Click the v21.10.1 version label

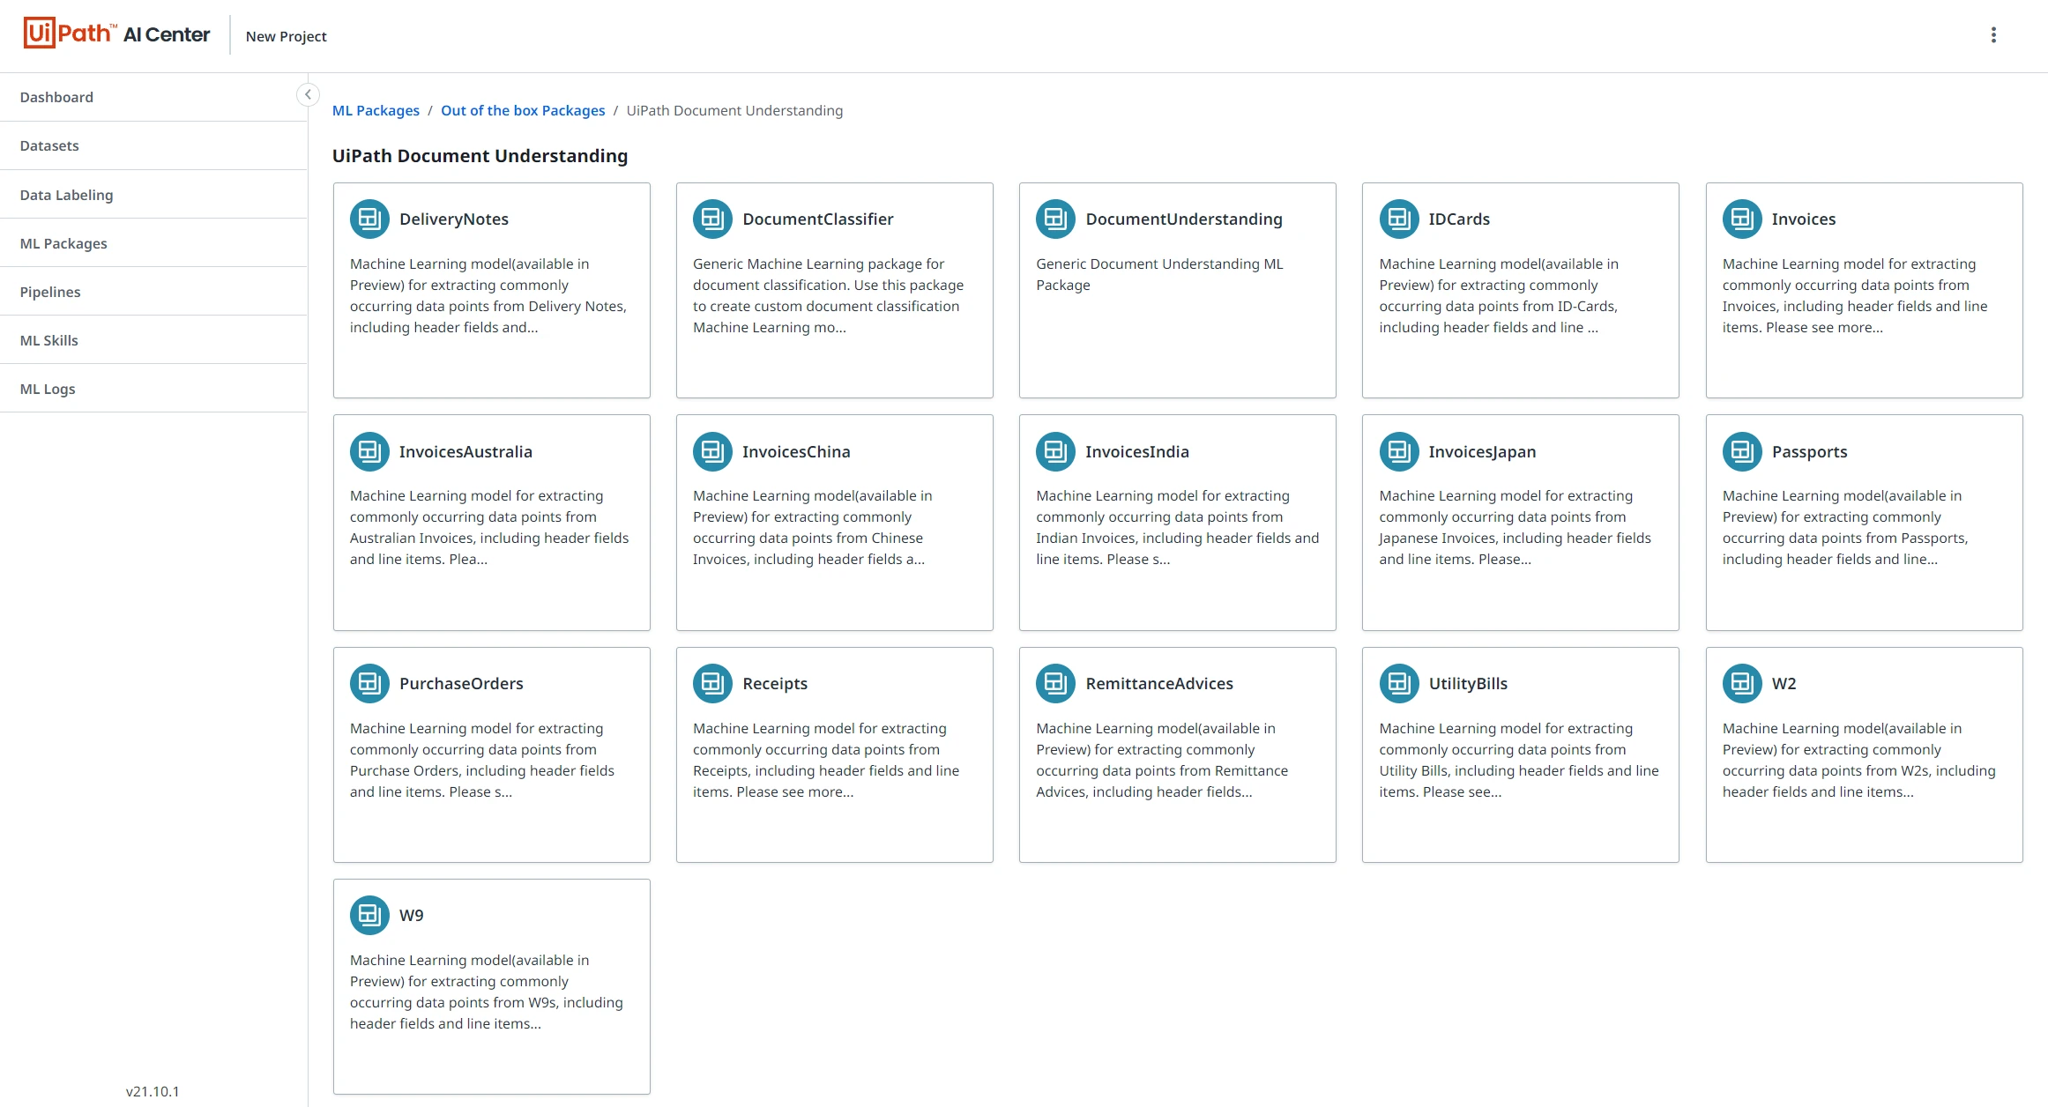pos(153,1091)
